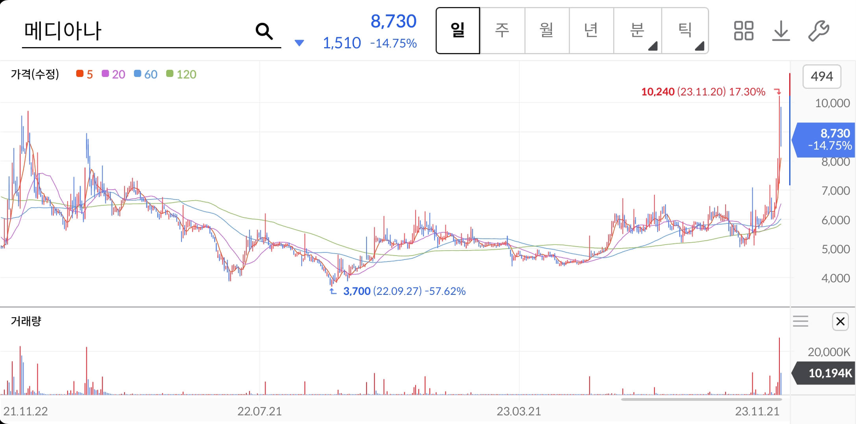The height and width of the screenshot is (424, 856).
Task: Click the download arrow icon
Action: [x=781, y=31]
